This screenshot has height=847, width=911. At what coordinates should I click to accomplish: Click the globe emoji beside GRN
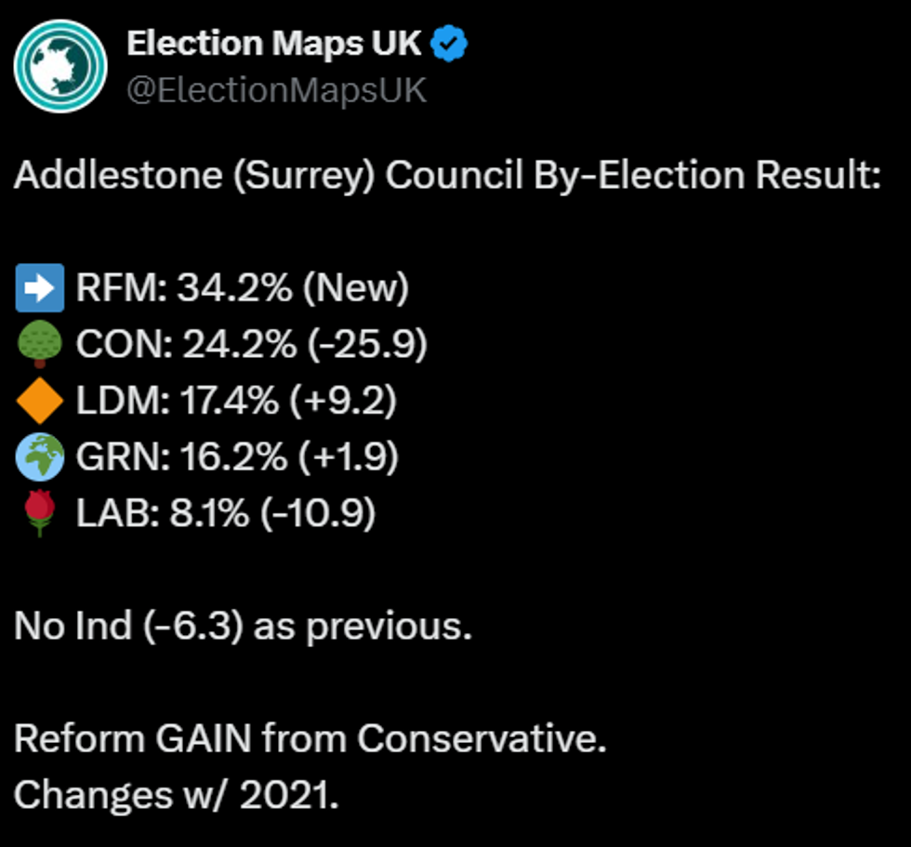click(x=40, y=457)
